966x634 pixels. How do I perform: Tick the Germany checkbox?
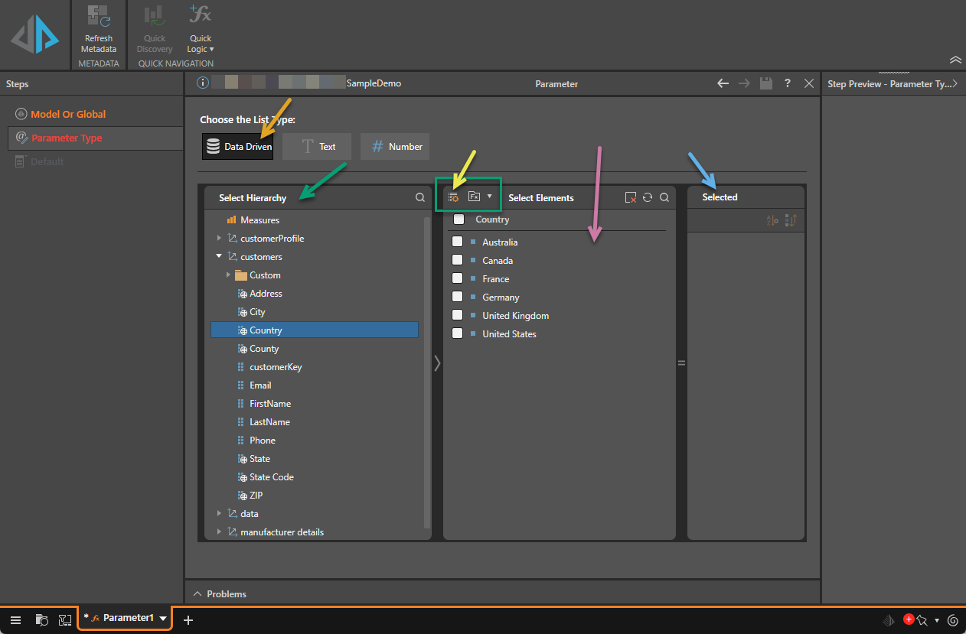click(x=457, y=297)
